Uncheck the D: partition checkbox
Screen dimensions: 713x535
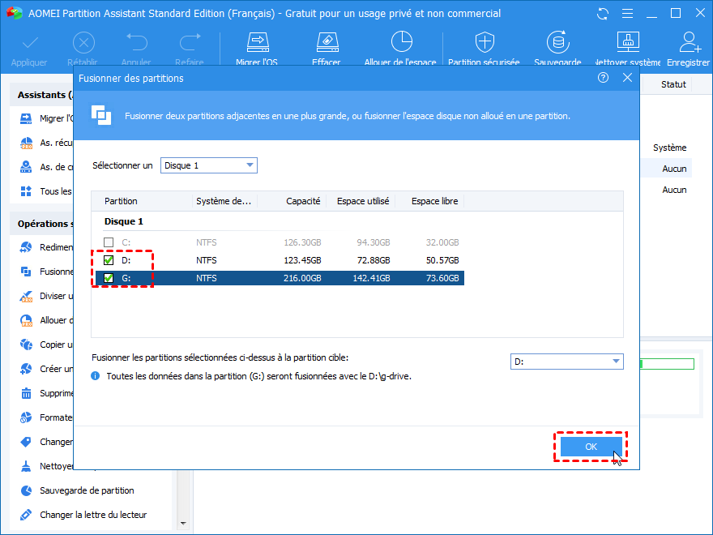pos(109,260)
